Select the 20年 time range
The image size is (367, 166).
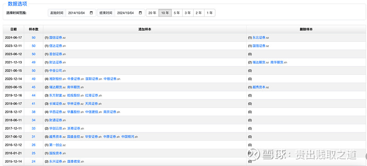click(x=152, y=13)
